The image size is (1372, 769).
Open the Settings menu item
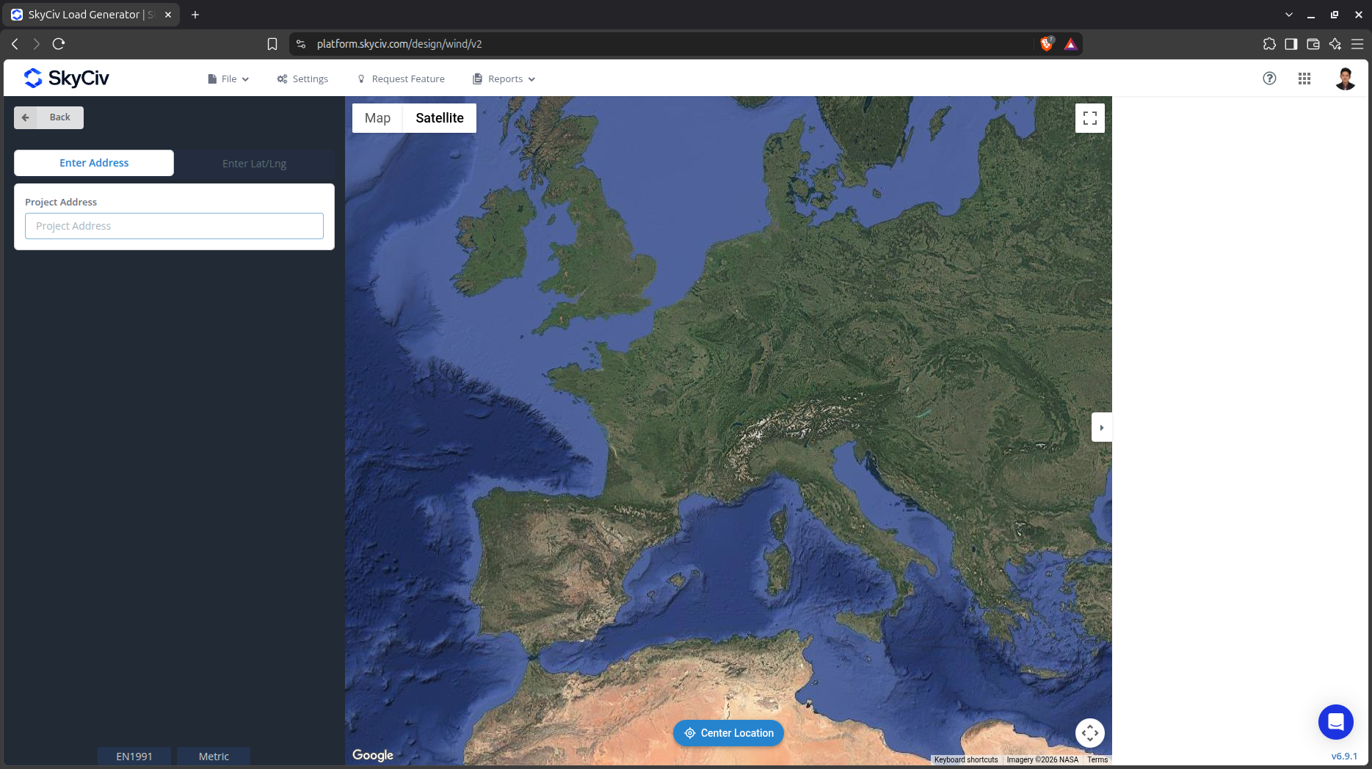tap(302, 79)
